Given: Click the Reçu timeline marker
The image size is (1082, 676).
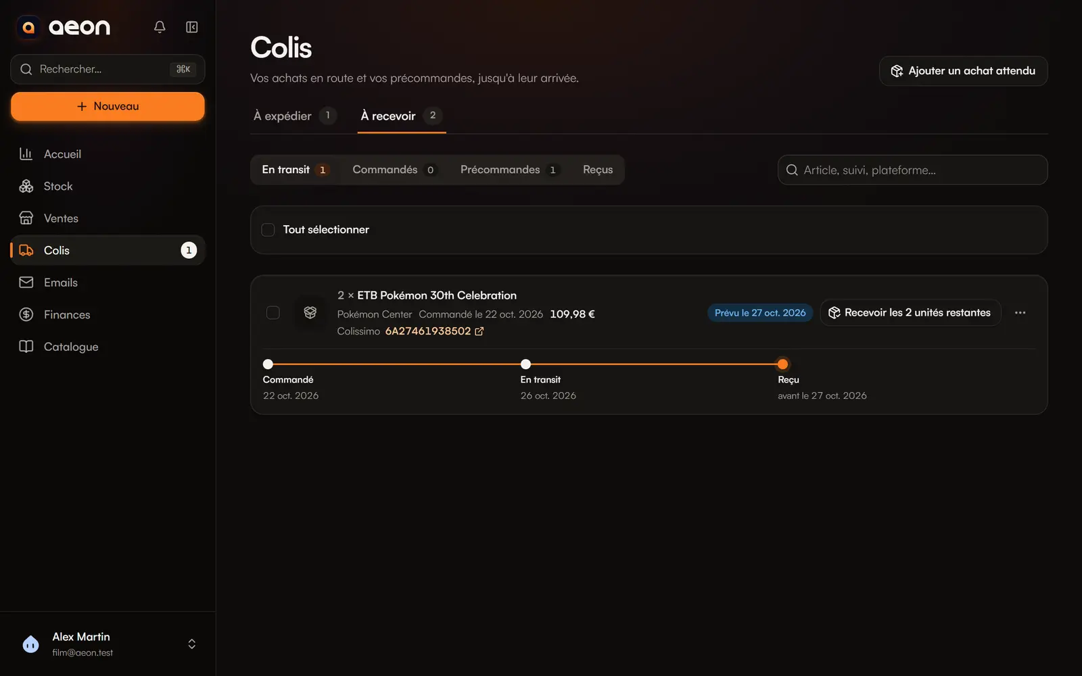Looking at the screenshot, I should (782, 364).
